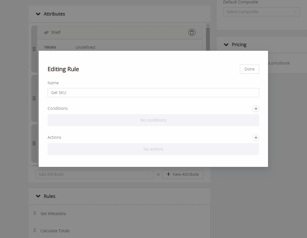Image resolution: width=307 pixels, height=238 pixels.
Task: Open the Select composite dropdown
Action: 261,12
